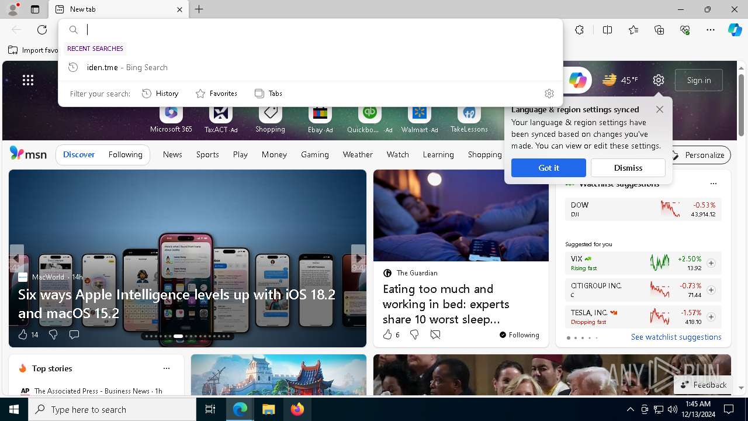The width and height of the screenshot is (748, 421).
Task: Select the Following tab
Action: coord(126,154)
